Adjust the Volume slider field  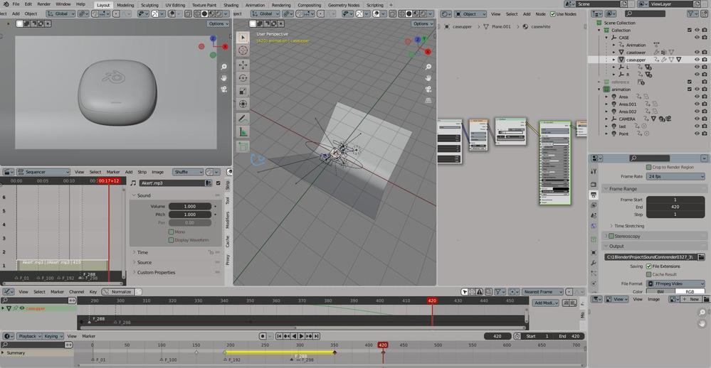[x=190, y=207]
